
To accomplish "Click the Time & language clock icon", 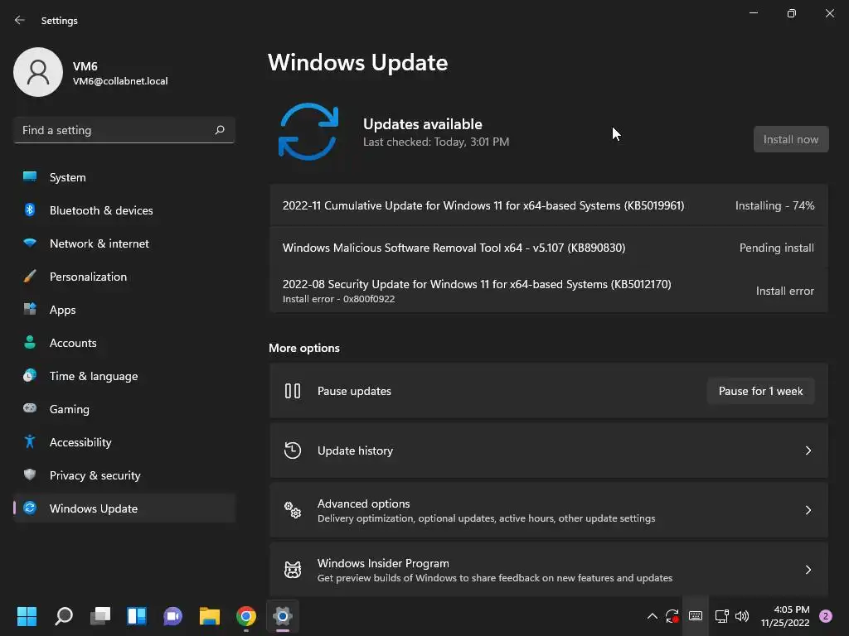I will [30, 375].
